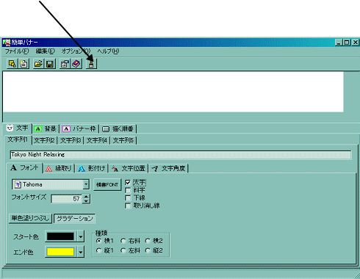The height and width of the screenshot is (279, 360).
Task: Enable the 斜字 italic checkbox
Action: click(x=128, y=190)
